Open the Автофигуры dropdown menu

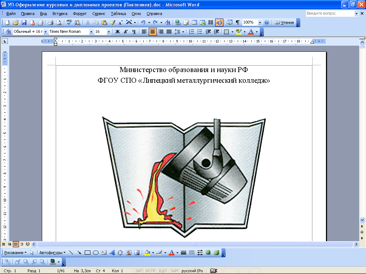(52, 253)
